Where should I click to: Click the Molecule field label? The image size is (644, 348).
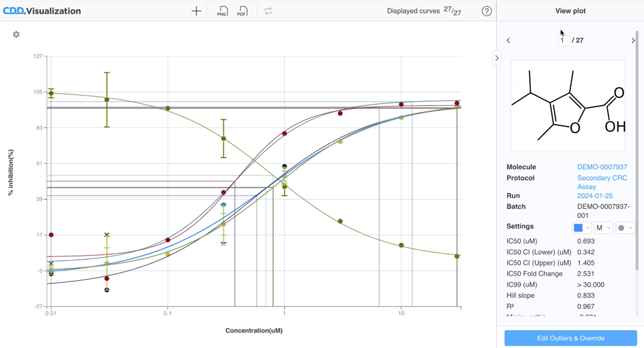[521, 167]
